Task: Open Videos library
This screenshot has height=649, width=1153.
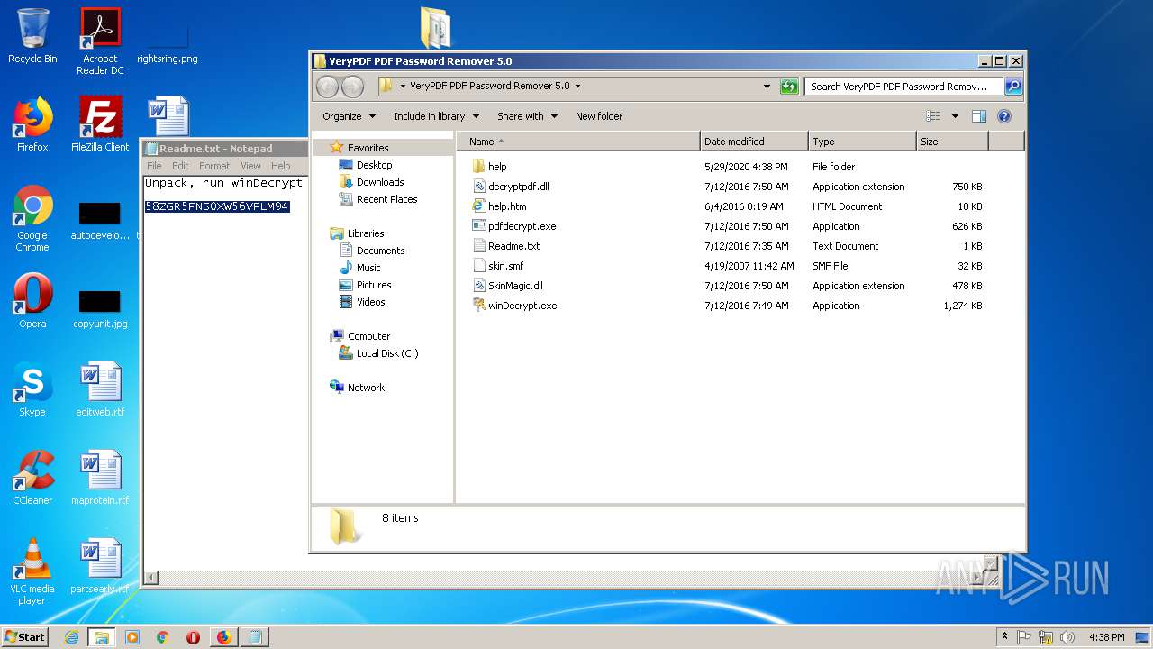Action: [362, 302]
